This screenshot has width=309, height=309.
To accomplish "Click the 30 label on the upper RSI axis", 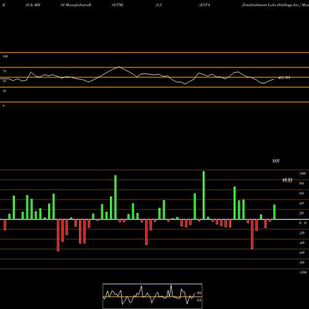I will coord(4,91).
